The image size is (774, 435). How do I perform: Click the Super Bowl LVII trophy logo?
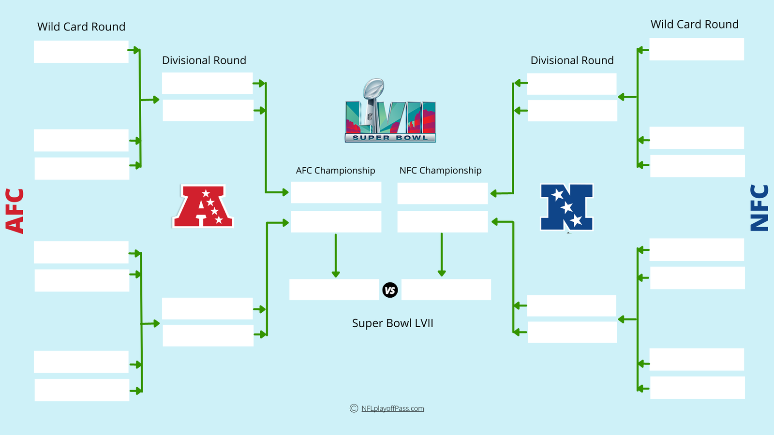(390, 110)
